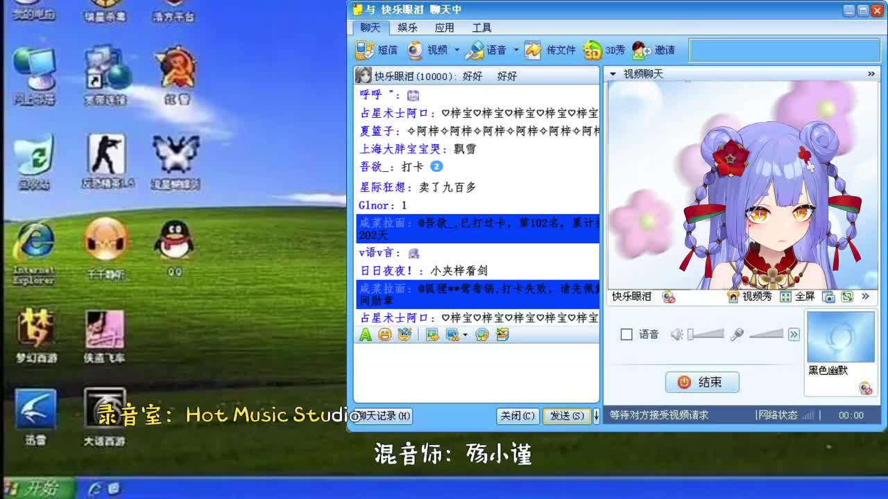Click the blue banner field right of 邀请
Viewport: 888px width, 499px height.
pyautogui.click(x=783, y=50)
